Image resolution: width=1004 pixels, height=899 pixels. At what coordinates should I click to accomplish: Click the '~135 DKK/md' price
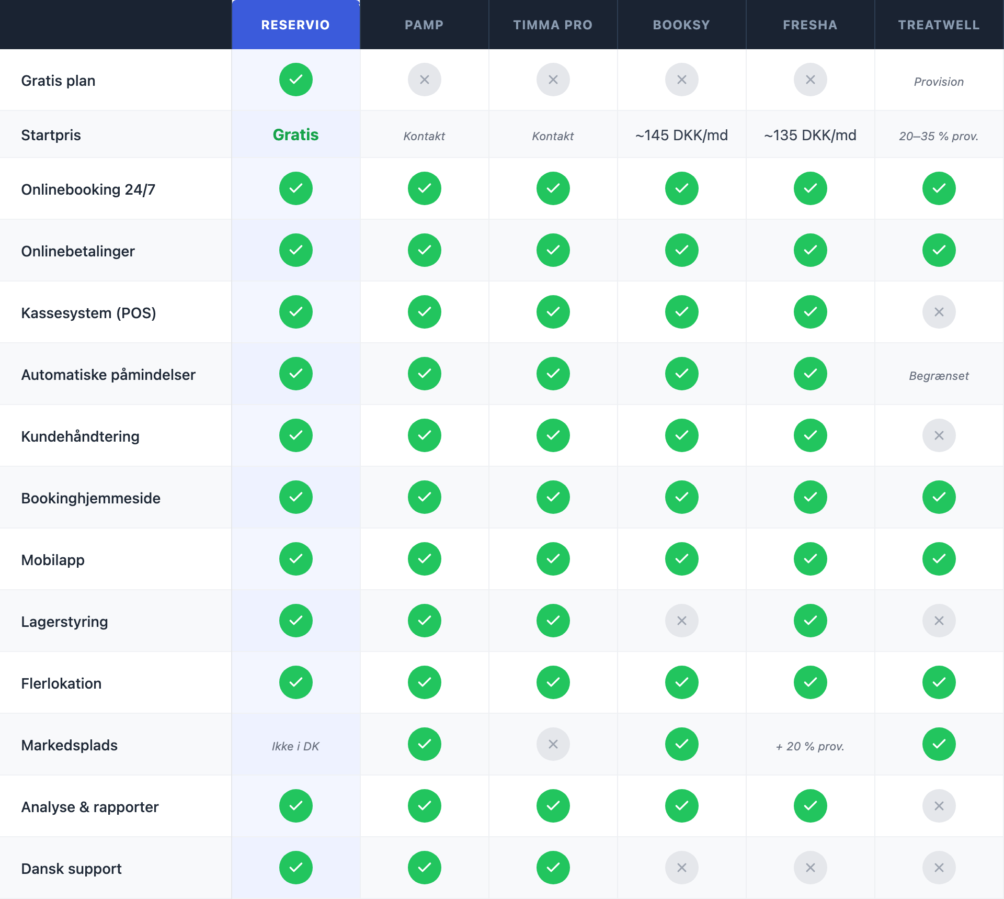click(810, 135)
